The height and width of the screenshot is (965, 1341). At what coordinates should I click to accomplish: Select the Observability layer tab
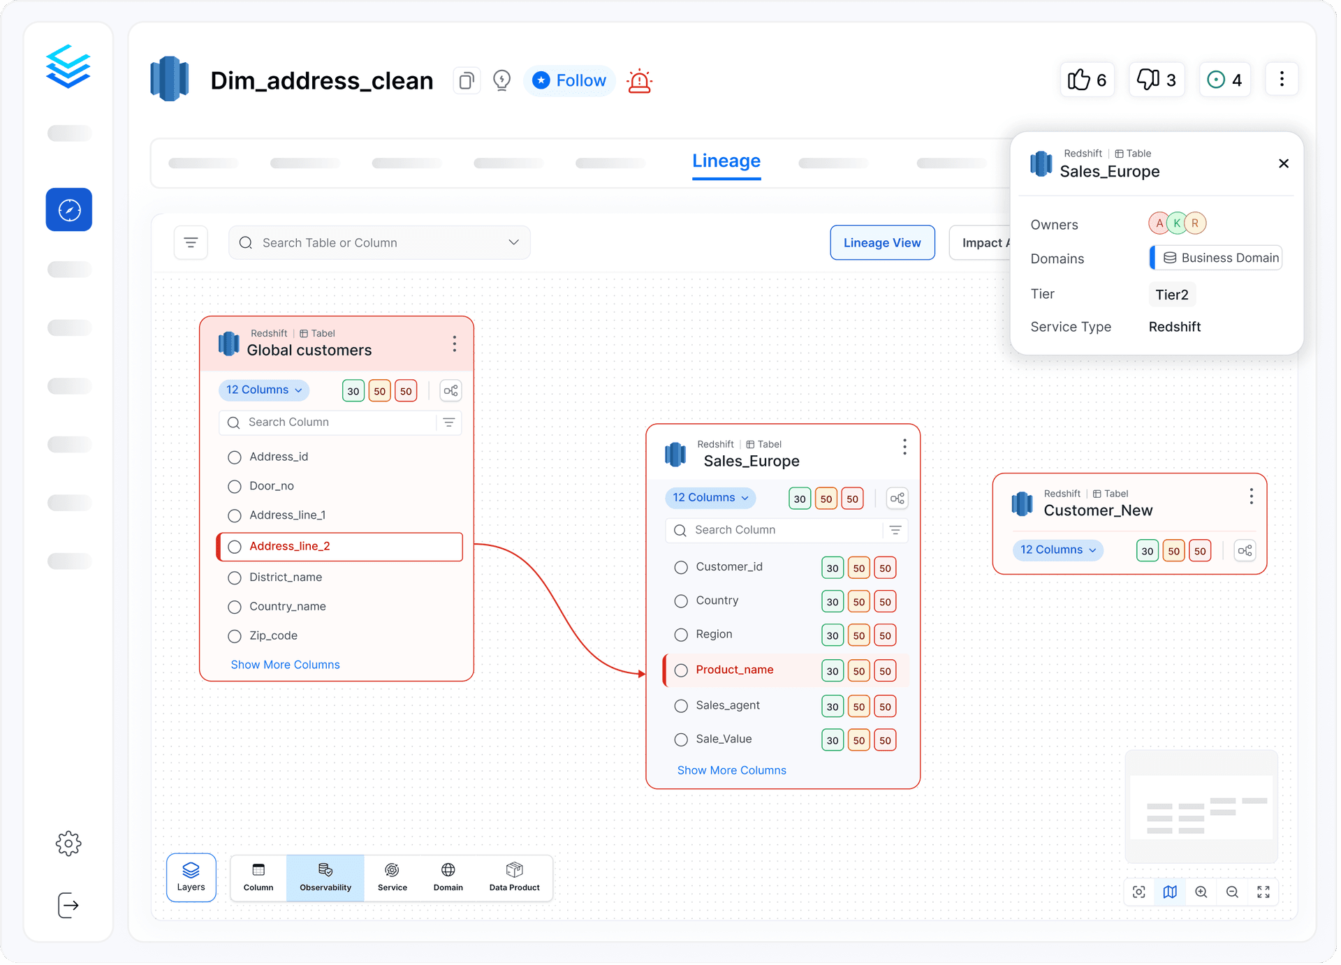click(325, 877)
